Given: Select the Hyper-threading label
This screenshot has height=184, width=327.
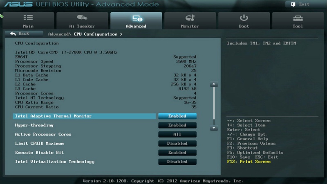Looking at the screenshot, I should click(34, 125).
